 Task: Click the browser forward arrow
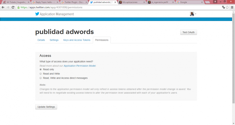pyautogui.click(x=8, y=7)
